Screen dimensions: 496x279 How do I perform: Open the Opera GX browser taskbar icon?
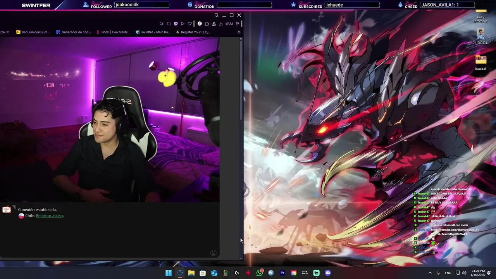coord(180,273)
